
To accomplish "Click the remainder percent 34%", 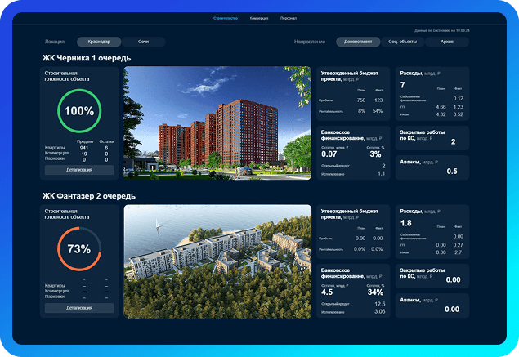I will (375, 292).
